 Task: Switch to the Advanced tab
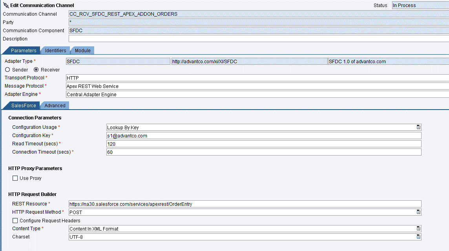pos(55,105)
